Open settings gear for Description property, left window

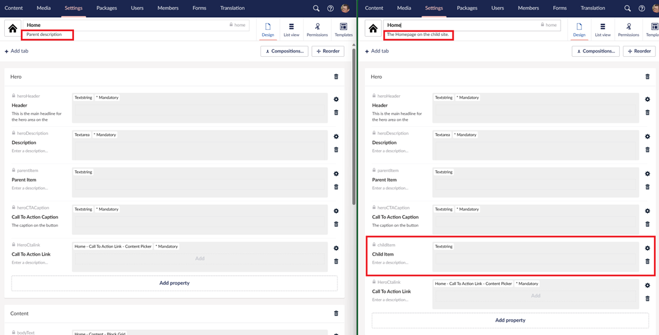[336, 137]
